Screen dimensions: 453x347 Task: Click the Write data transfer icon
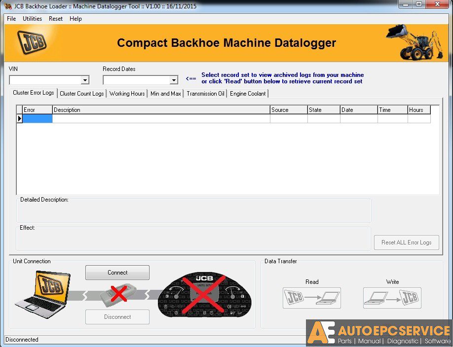[x=392, y=298]
